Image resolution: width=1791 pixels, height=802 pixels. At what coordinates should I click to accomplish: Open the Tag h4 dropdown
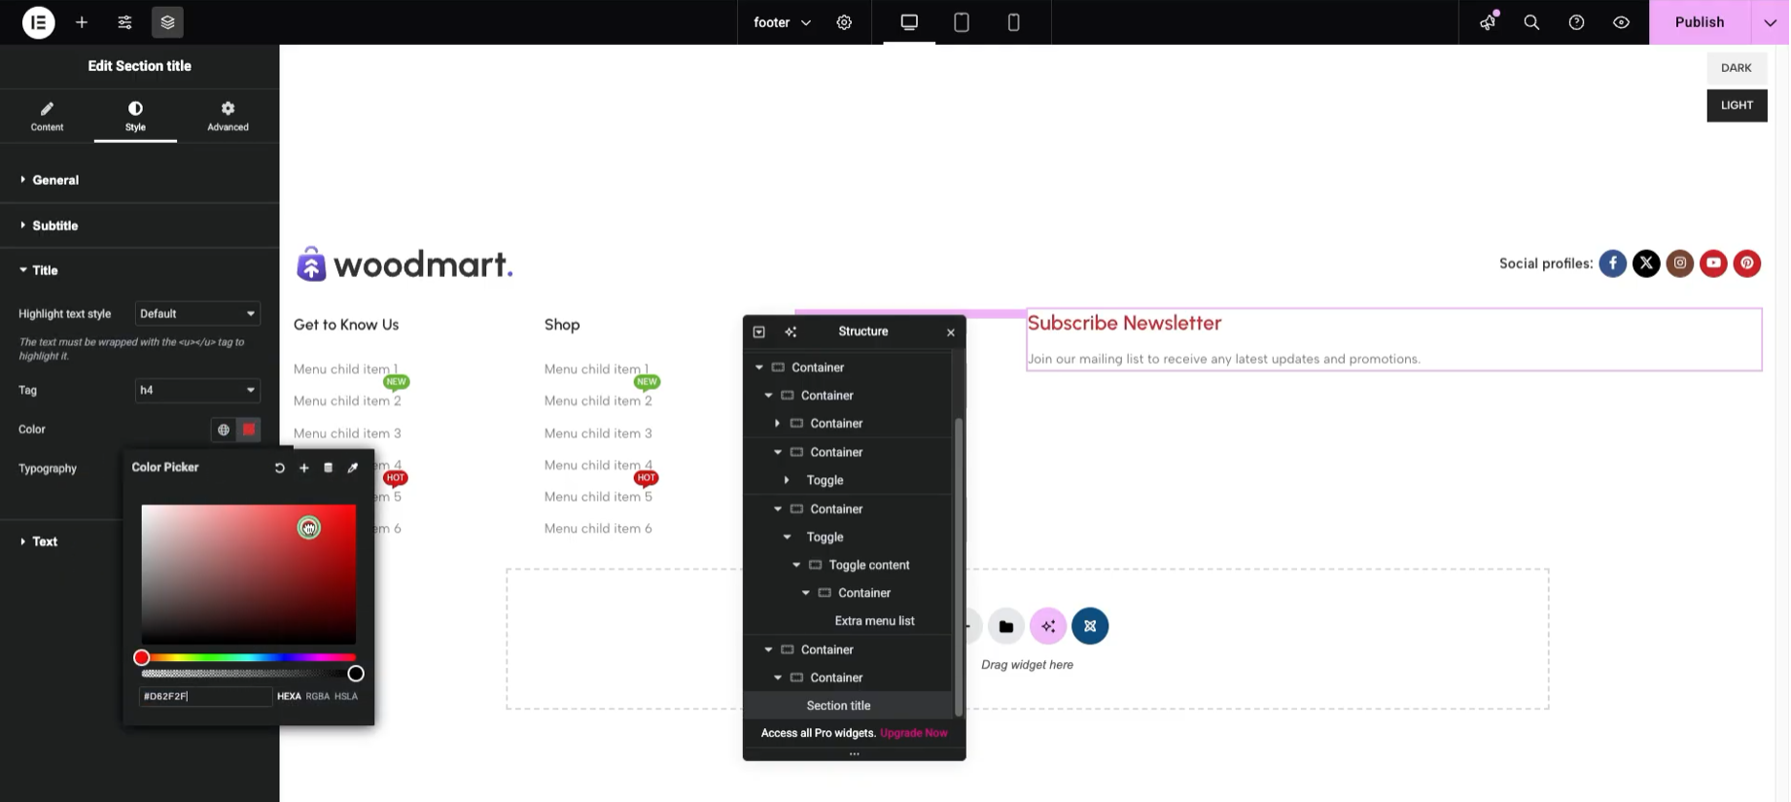197,390
